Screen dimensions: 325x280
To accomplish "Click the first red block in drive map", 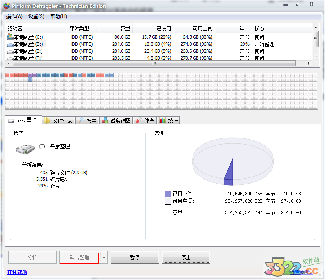I will coord(7,75).
